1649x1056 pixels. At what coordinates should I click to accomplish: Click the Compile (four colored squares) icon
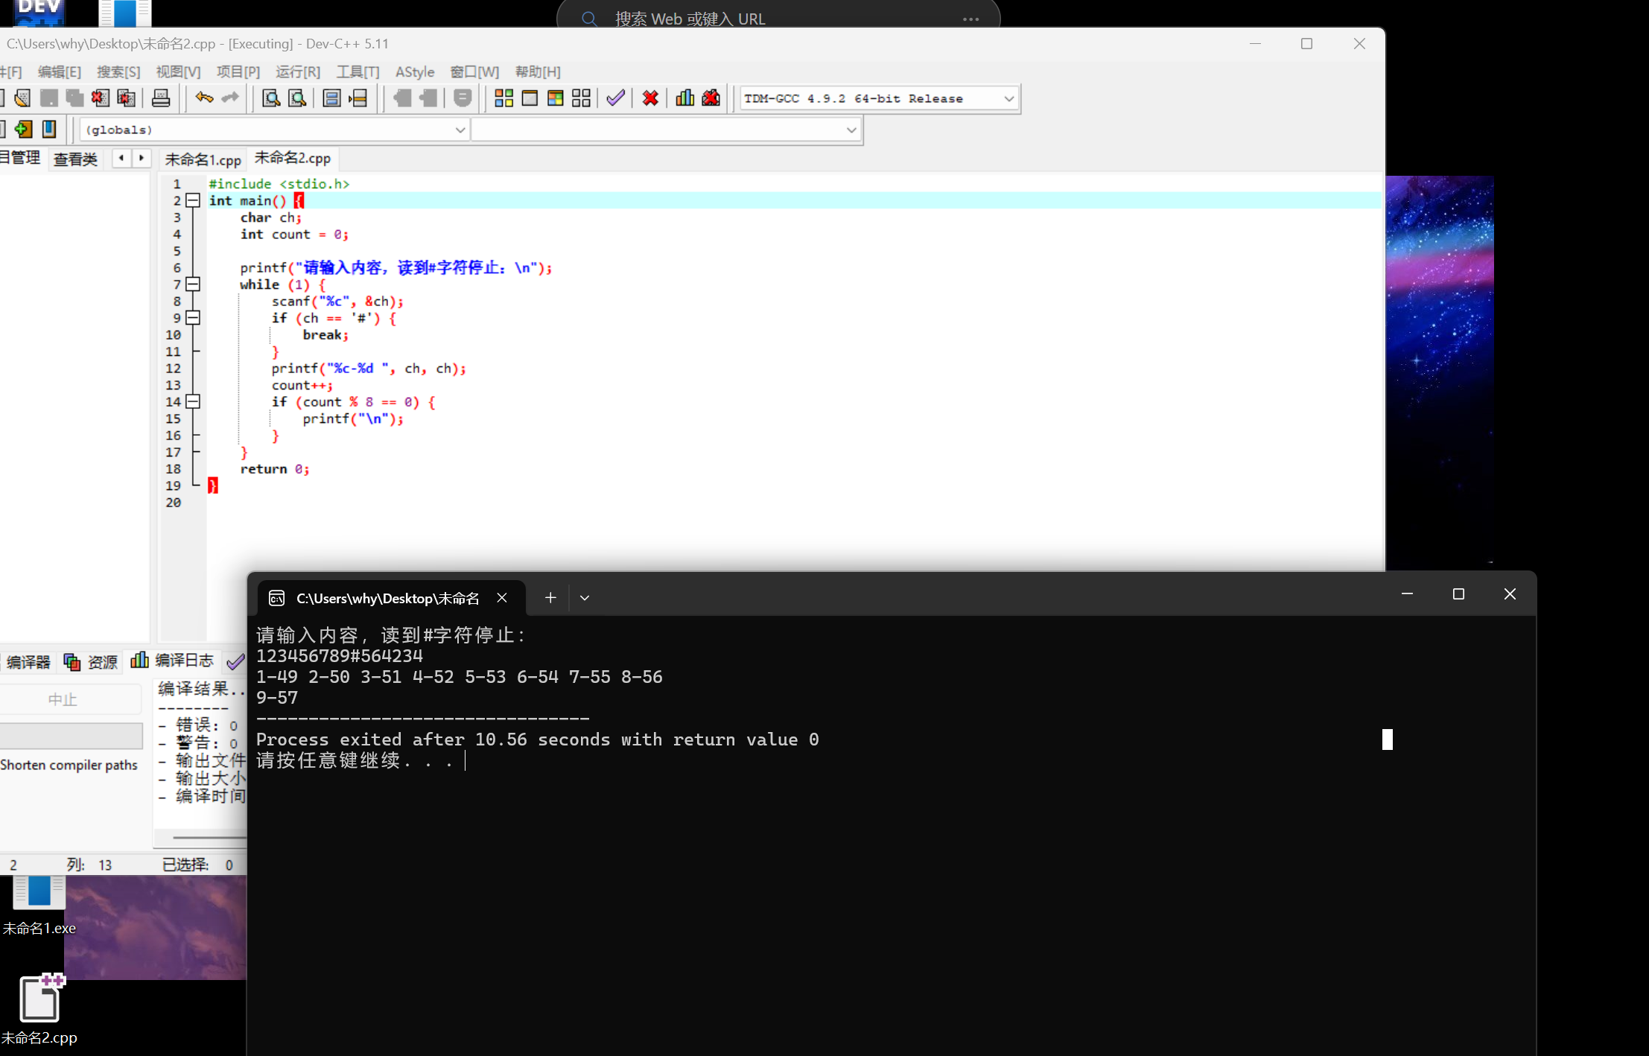504,98
